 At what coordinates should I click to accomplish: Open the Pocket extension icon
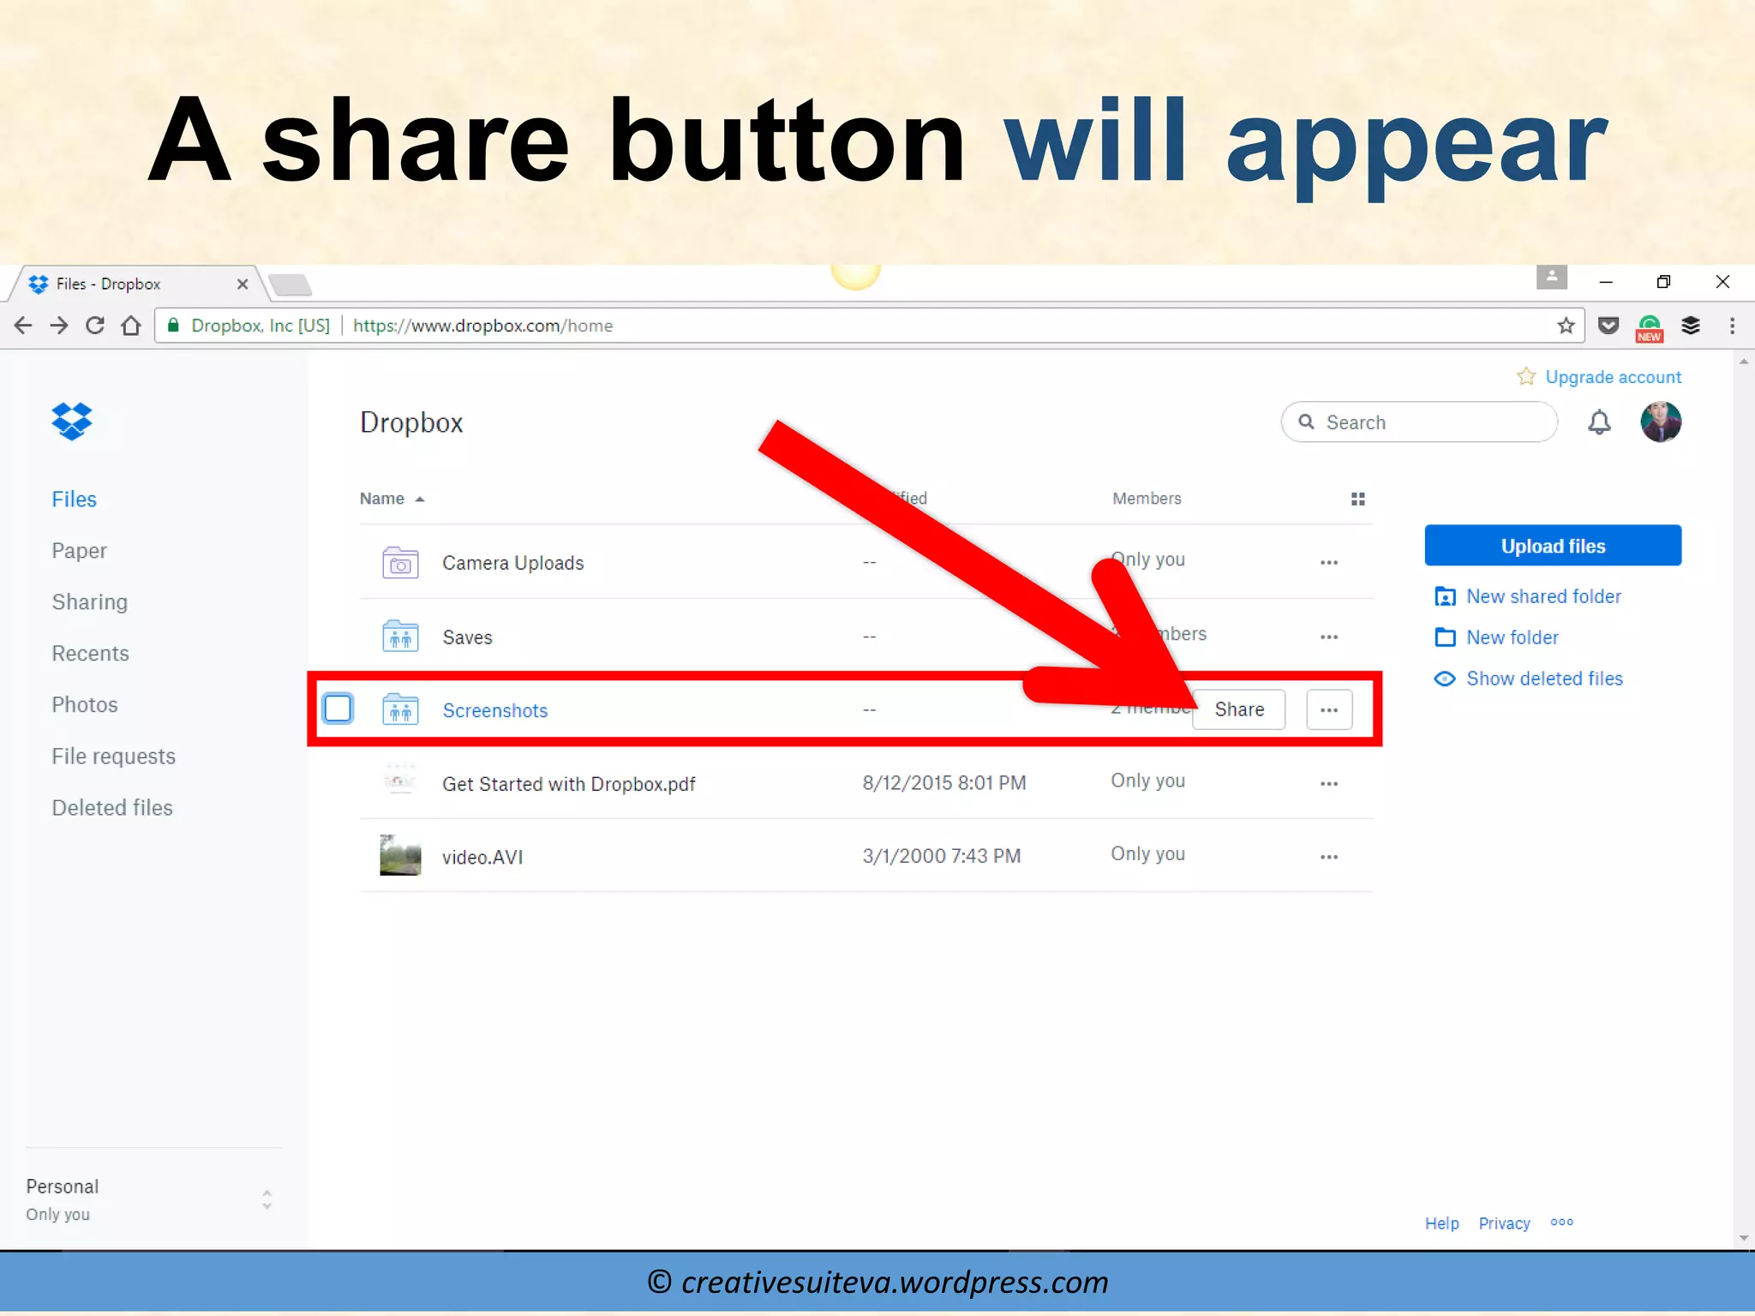(x=1608, y=326)
